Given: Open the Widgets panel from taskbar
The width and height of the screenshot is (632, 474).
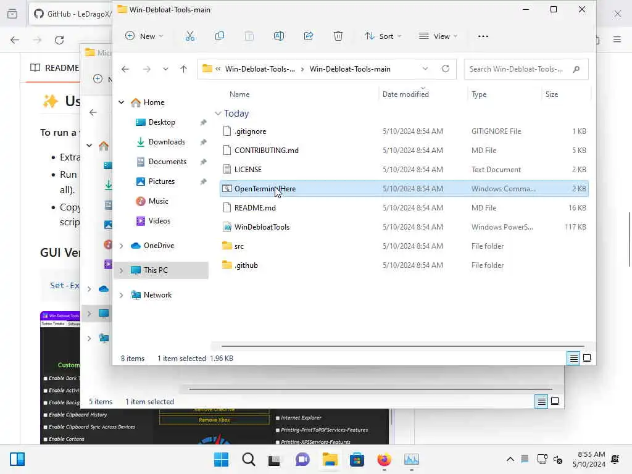Looking at the screenshot, I should click(x=17, y=459).
